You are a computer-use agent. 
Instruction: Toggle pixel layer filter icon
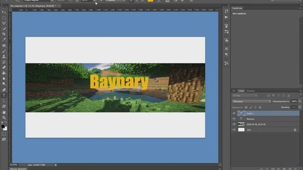tap(268, 95)
